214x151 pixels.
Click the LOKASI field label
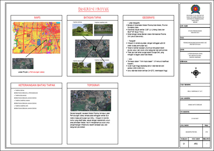[182, 50]
